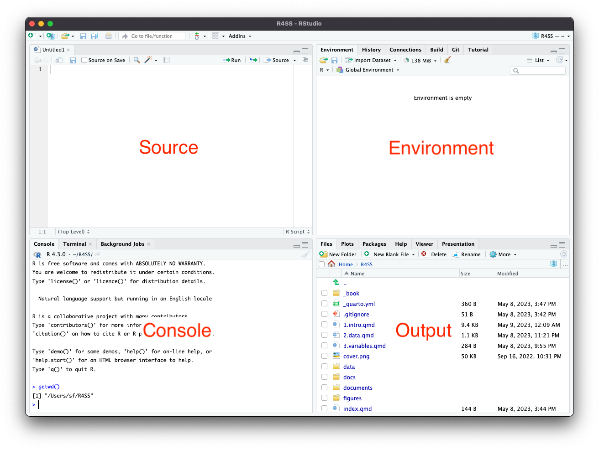The height and width of the screenshot is (450, 599).
Task: Open the More dropdown in Files pane
Action: (x=504, y=254)
